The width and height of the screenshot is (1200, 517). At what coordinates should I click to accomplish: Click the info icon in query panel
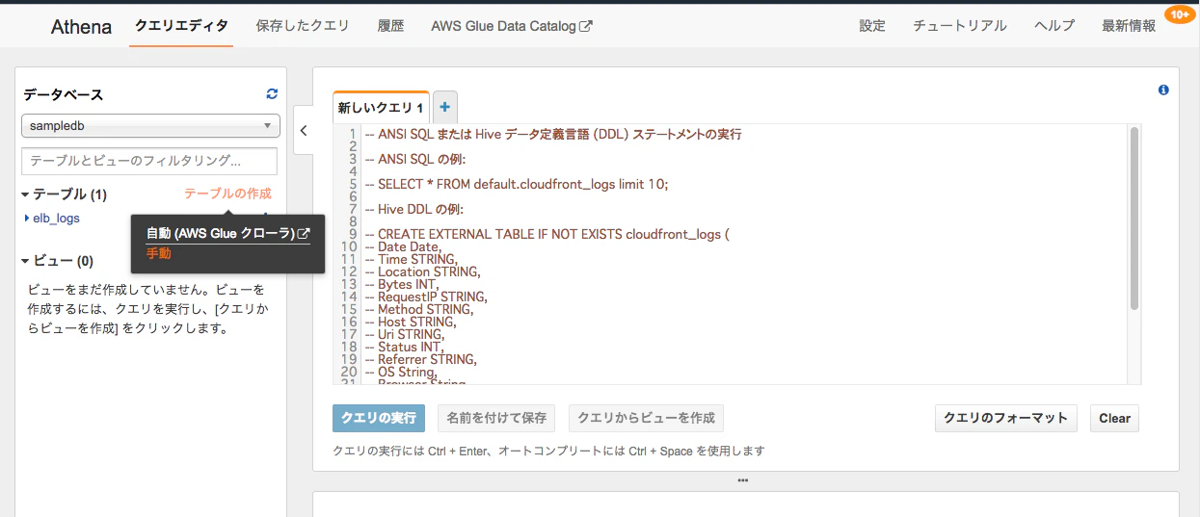click(1163, 90)
